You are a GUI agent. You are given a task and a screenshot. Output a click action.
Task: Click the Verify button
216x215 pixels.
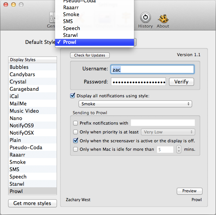pos(181,82)
